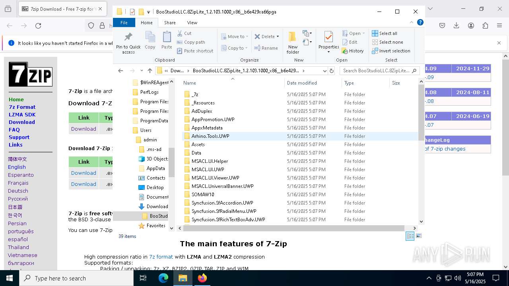This screenshot has width=509, height=286.
Task: Switch to the Share ribbon tab
Action: (170, 23)
